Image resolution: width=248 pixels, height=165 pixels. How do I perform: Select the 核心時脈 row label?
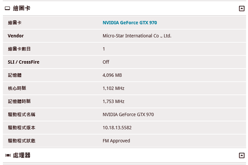[x=17, y=88]
